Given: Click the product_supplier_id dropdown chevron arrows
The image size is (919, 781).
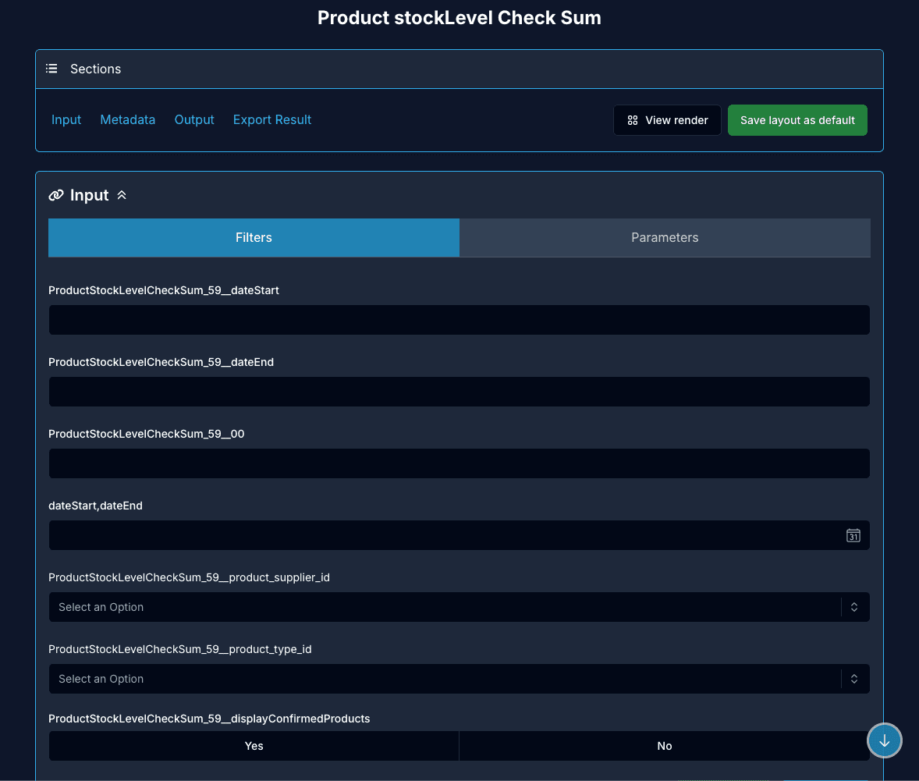Looking at the screenshot, I should pyautogui.click(x=854, y=607).
